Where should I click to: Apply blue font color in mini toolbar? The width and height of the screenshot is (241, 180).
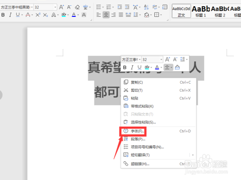(157, 67)
